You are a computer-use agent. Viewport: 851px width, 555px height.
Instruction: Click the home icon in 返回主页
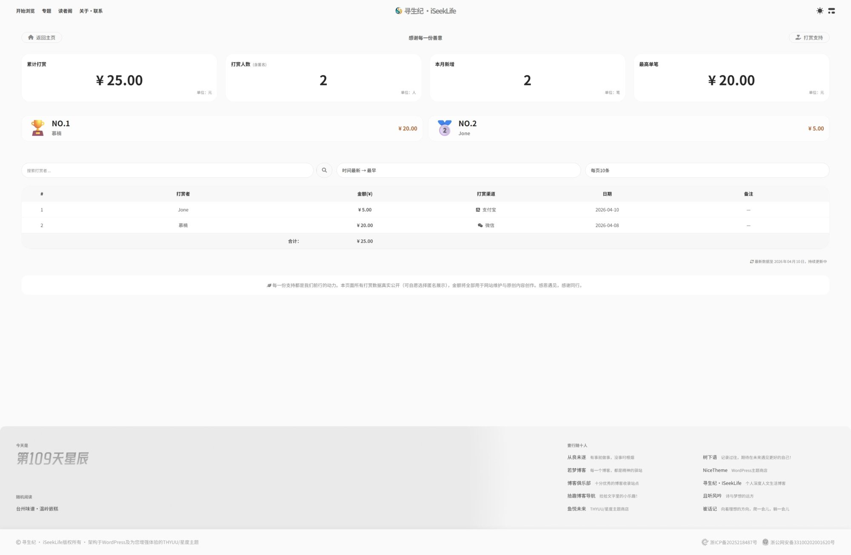(31, 37)
